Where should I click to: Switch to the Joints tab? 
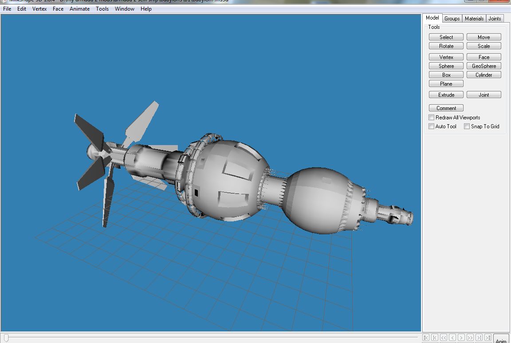tap(495, 19)
